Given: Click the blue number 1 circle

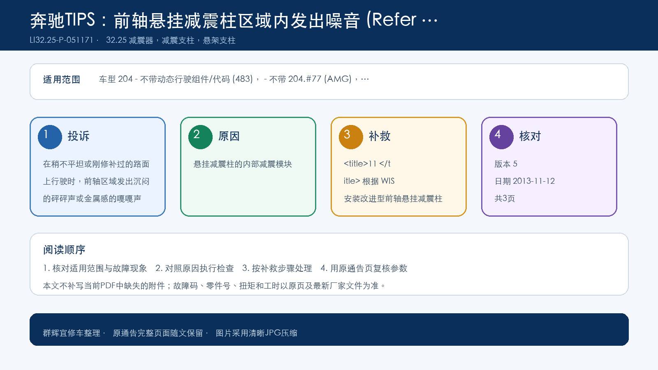Looking at the screenshot, I should (x=50, y=137).
